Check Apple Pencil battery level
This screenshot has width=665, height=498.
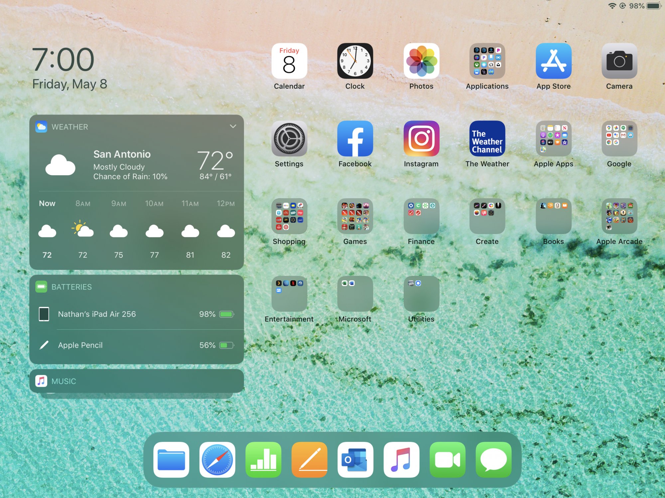(x=137, y=345)
